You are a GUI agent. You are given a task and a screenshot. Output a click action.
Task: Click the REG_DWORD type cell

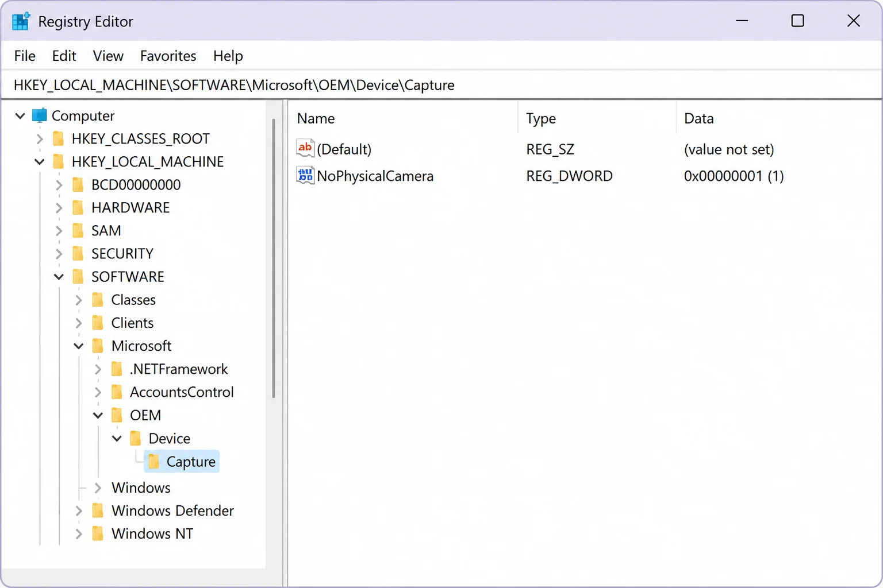click(569, 176)
